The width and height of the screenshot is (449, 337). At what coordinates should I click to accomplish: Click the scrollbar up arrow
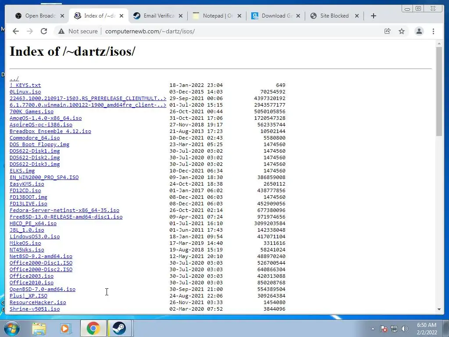point(439,43)
